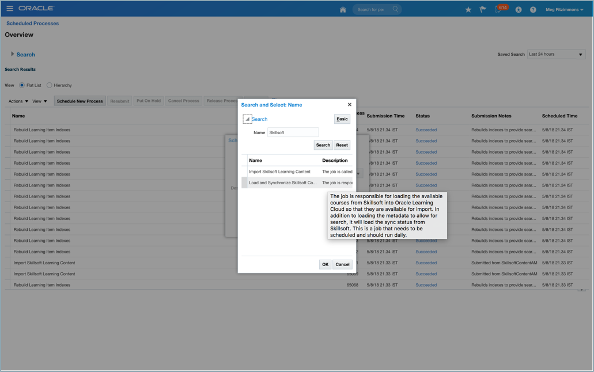Click process ID 65068 cell
Screen dimensions: 594x372
pyautogui.click(x=352, y=285)
